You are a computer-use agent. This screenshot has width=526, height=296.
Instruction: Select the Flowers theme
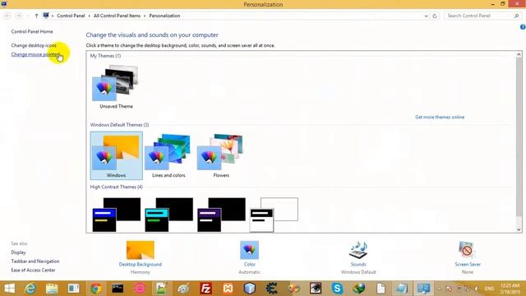click(x=221, y=155)
